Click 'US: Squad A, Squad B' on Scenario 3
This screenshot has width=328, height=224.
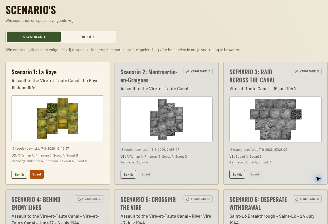245,157
